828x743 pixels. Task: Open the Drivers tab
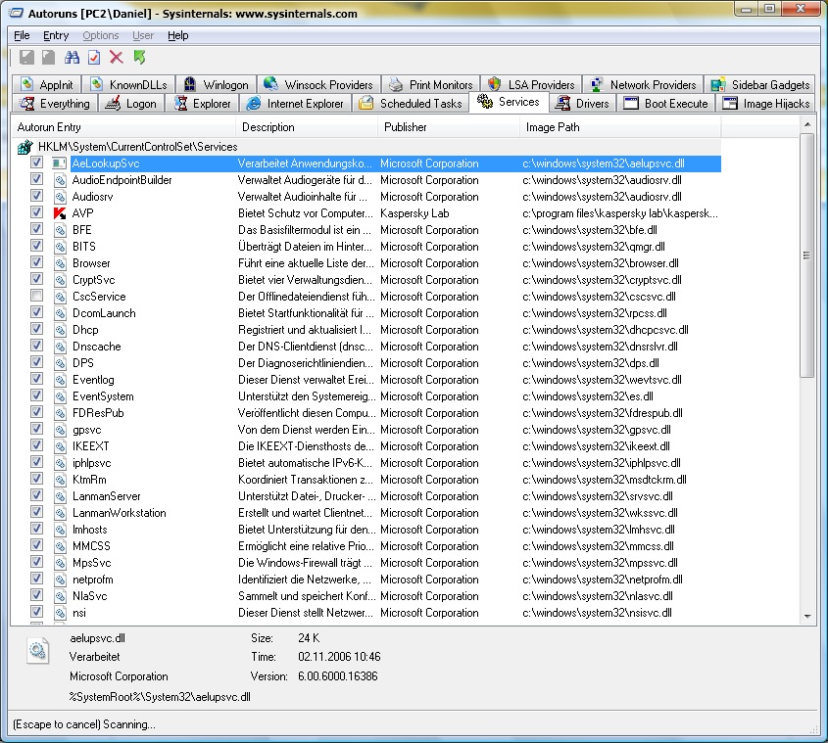[x=582, y=104]
